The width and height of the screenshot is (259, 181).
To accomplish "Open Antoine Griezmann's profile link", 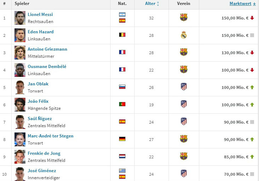I will click(x=47, y=49).
